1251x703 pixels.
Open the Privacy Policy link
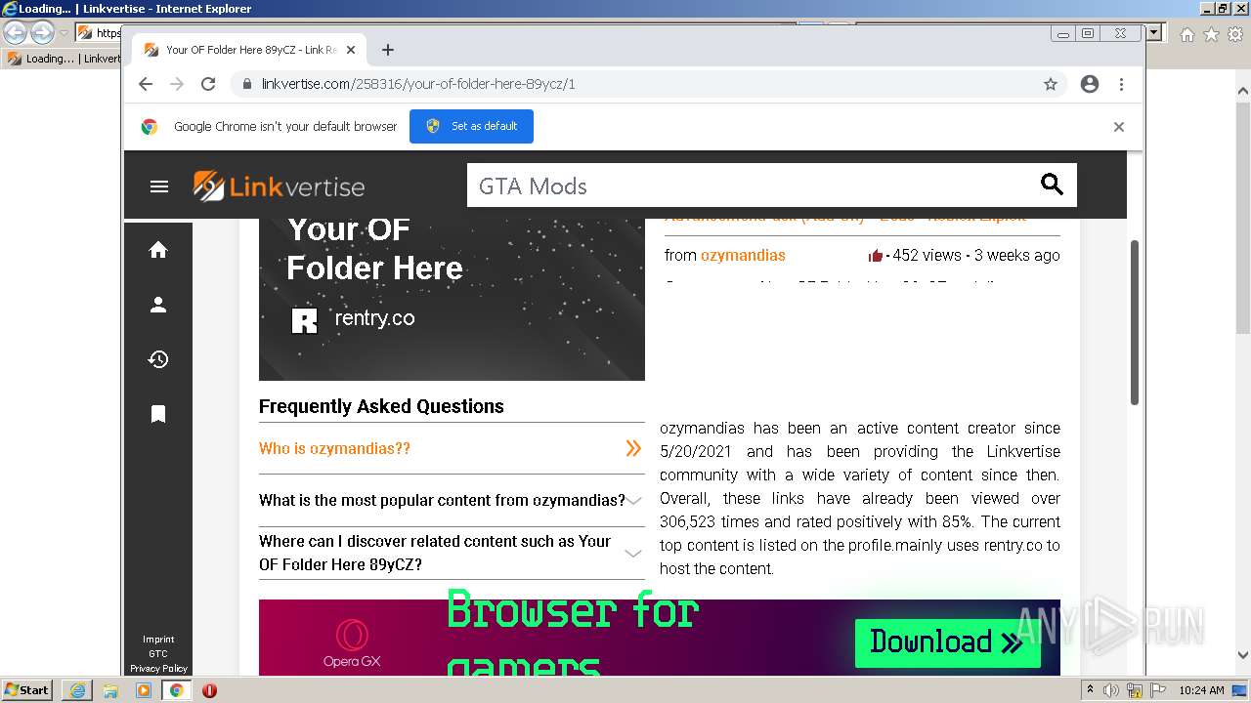tap(158, 669)
